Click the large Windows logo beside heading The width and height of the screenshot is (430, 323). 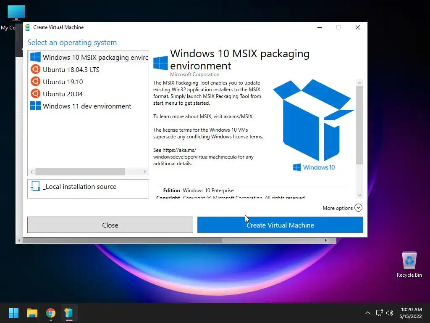point(160,63)
